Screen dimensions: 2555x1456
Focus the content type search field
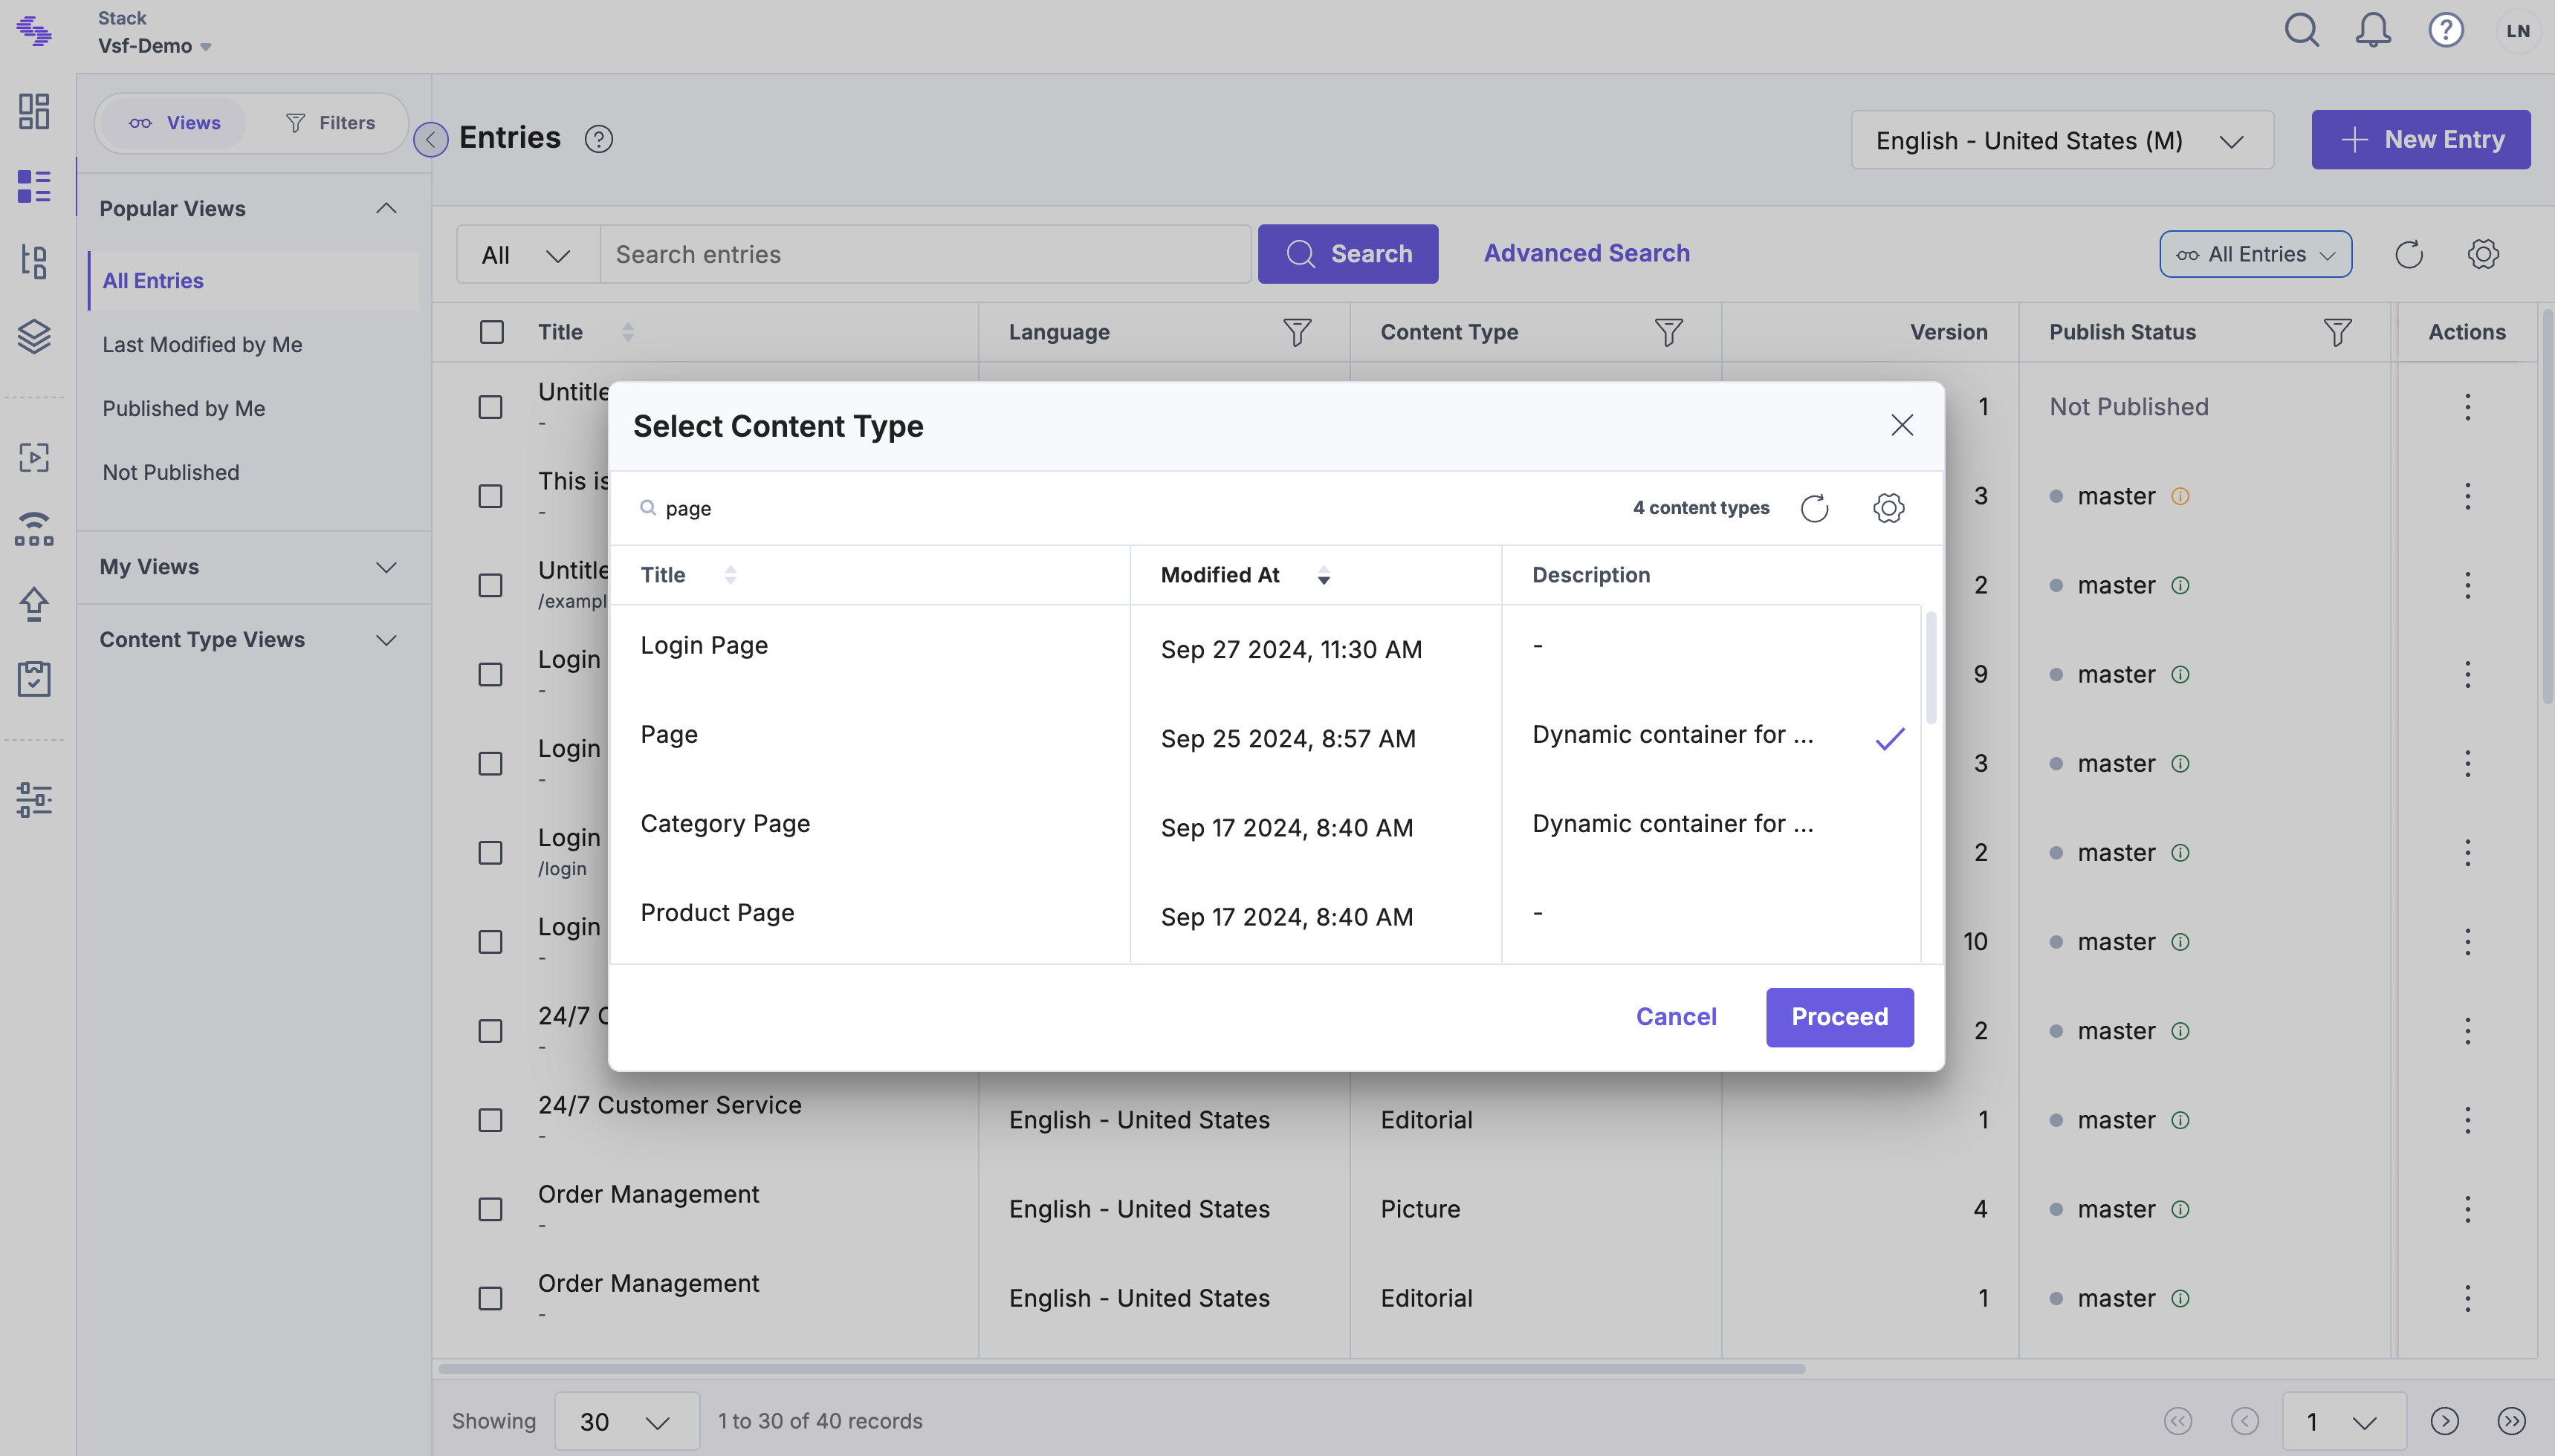1121,508
